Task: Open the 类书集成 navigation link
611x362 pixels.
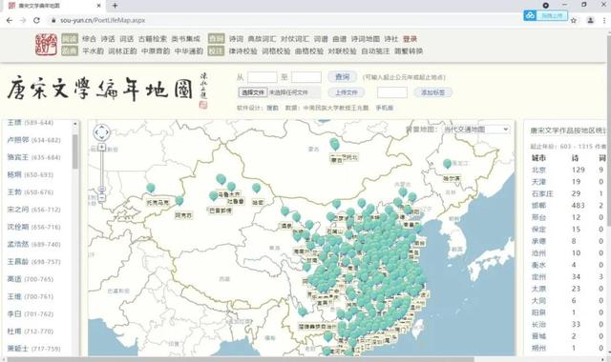Action: coord(186,38)
